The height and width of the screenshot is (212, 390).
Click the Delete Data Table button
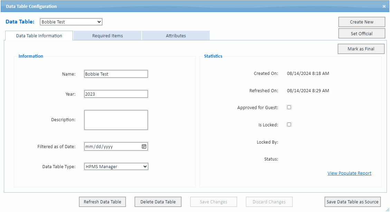[158, 202]
